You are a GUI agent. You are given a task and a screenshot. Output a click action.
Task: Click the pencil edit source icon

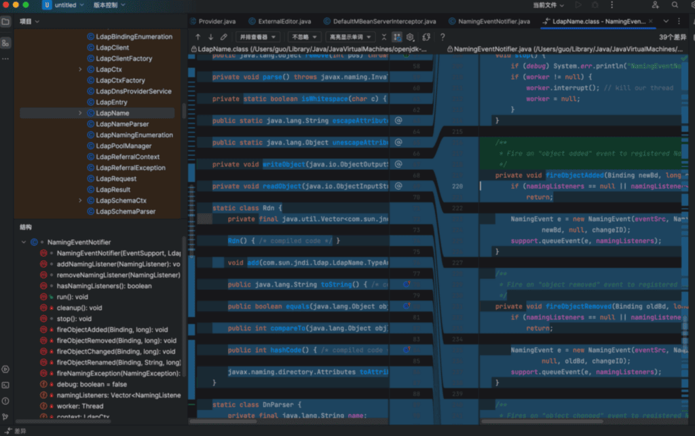224,37
